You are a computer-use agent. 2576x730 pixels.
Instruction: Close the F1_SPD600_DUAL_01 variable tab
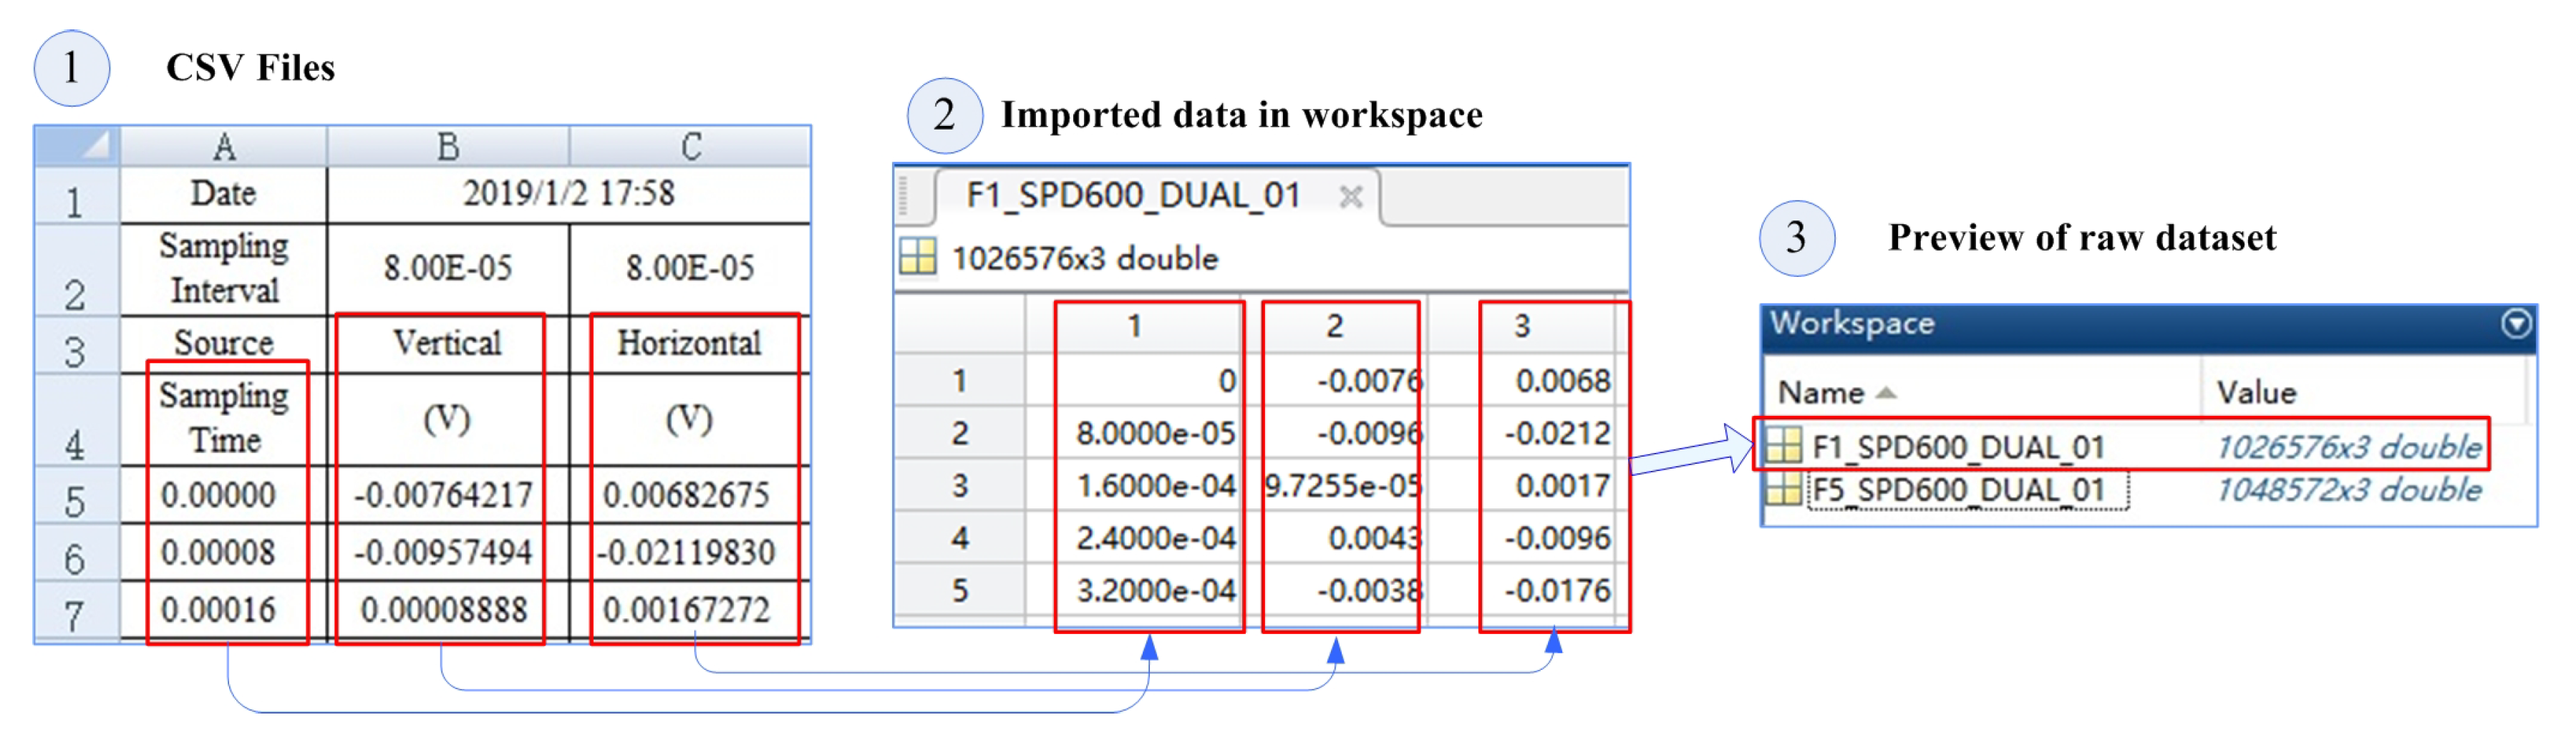click(1350, 196)
